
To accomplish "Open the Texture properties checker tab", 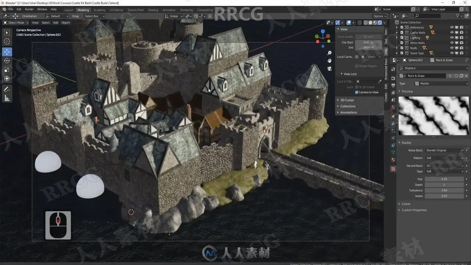I will pyautogui.click(x=393, y=169).
